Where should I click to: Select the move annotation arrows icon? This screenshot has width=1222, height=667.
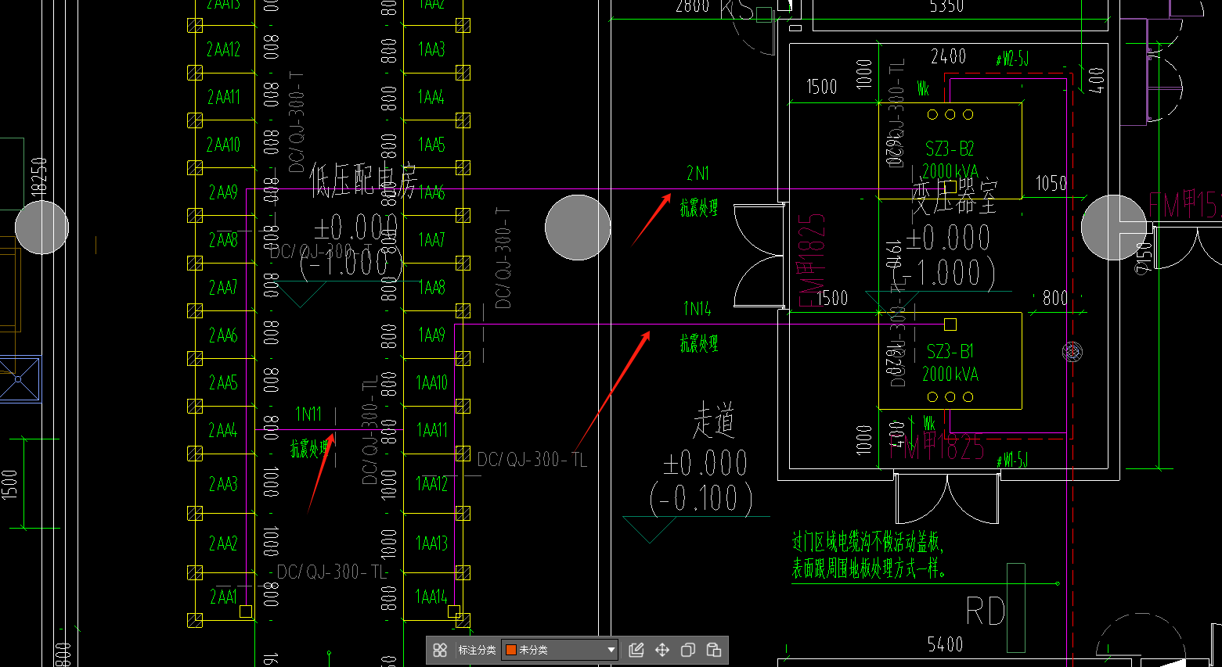[x=662, y=650]
